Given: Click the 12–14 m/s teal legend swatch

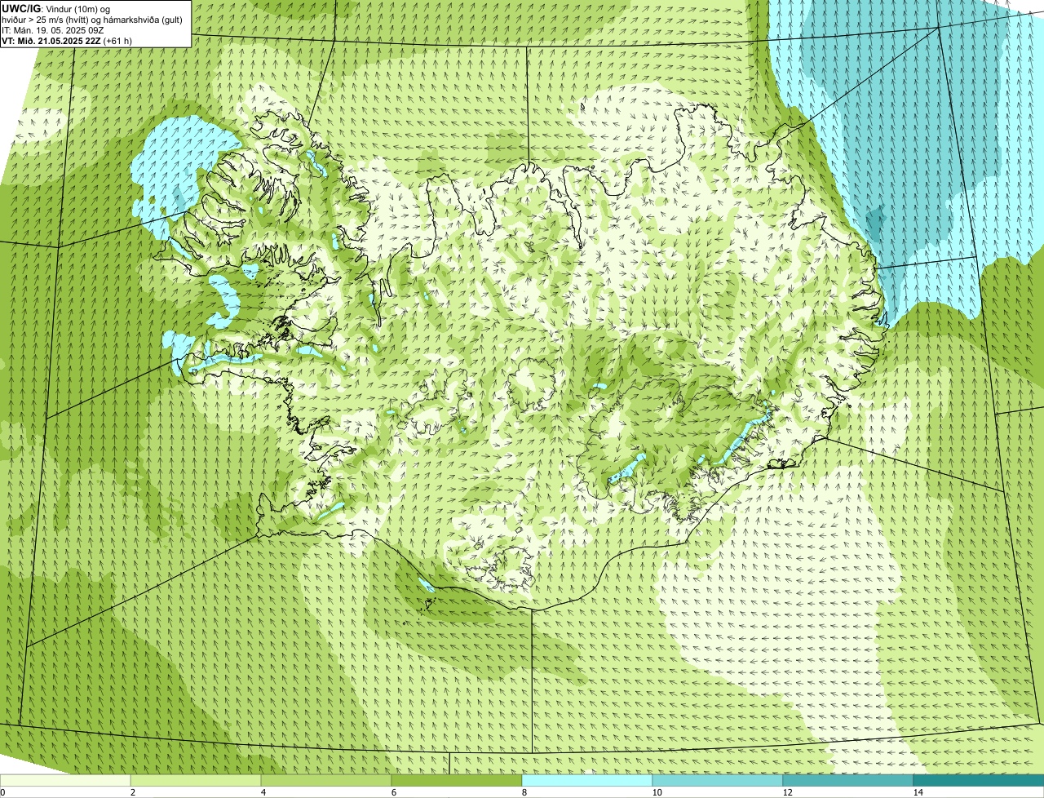Looking at the screenshot, I should click(848, 780).
